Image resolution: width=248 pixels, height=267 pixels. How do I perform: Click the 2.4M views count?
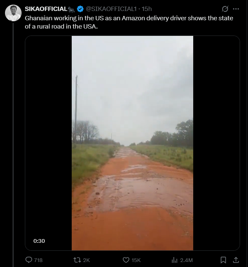186,260
